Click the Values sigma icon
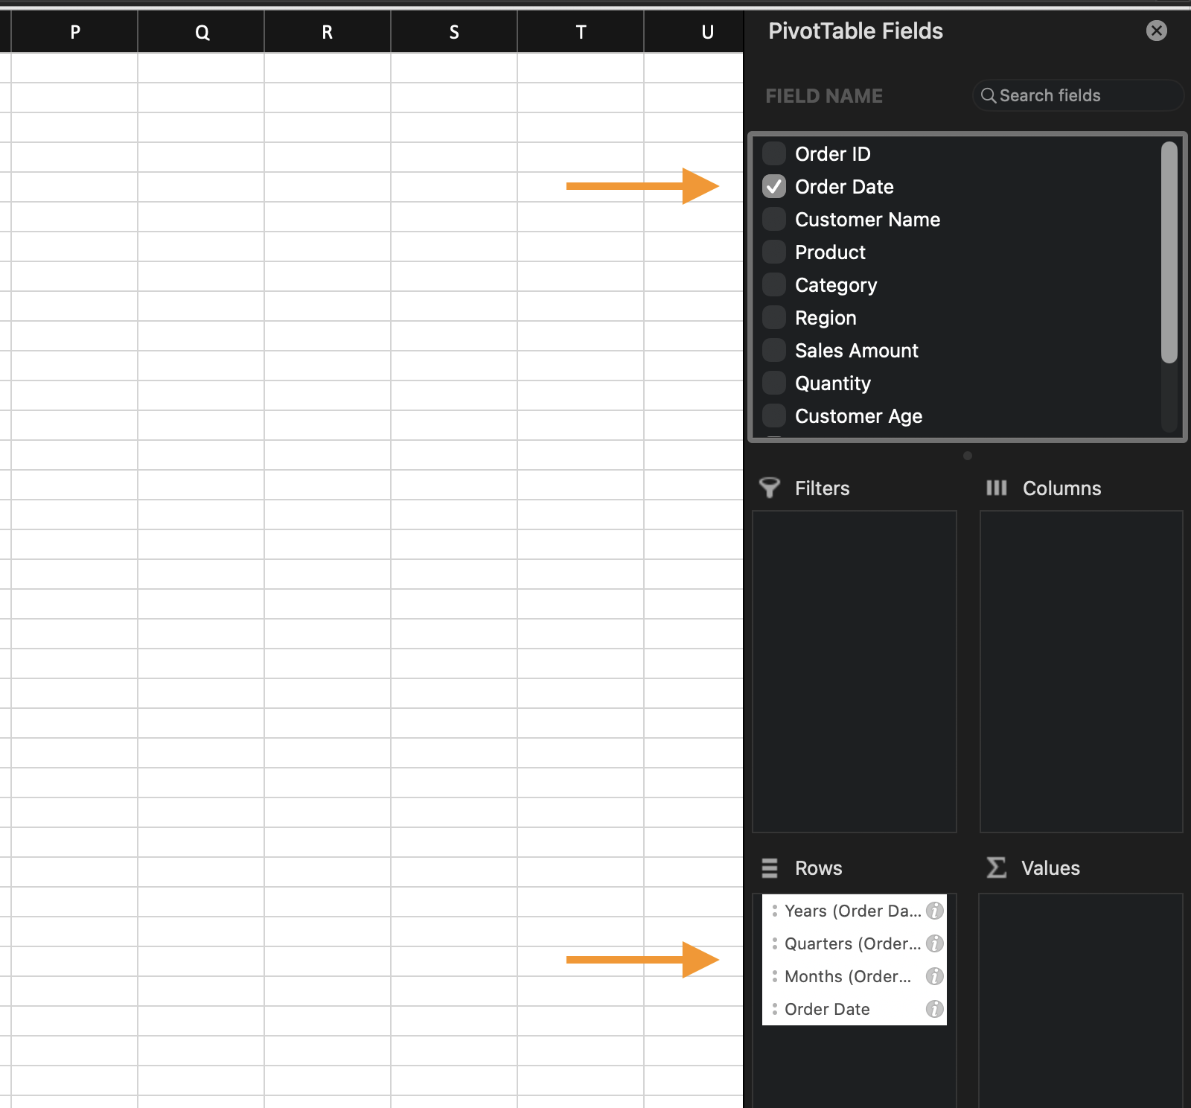The image size is (1191, 1108). [x=996, y=867]
